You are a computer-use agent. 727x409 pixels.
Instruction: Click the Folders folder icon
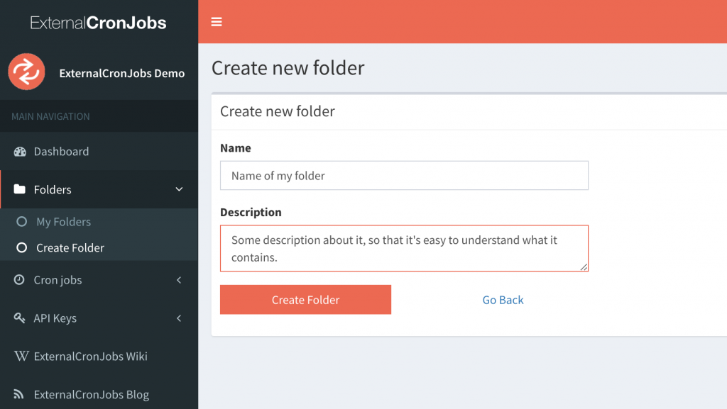[19, 189]
